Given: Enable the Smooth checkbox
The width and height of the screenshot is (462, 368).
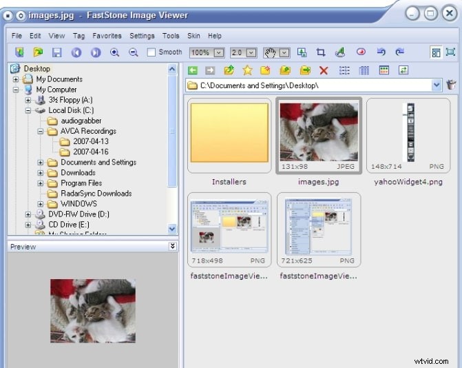Looking at the screenshot, I should coord(151,52).
